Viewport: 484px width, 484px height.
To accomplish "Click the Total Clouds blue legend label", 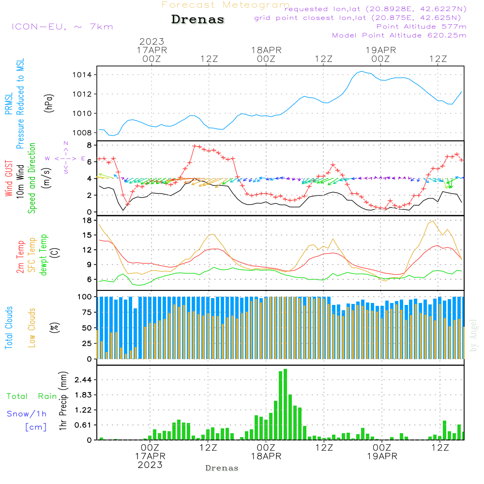I will pyautogui.click(x=9, y=328).
